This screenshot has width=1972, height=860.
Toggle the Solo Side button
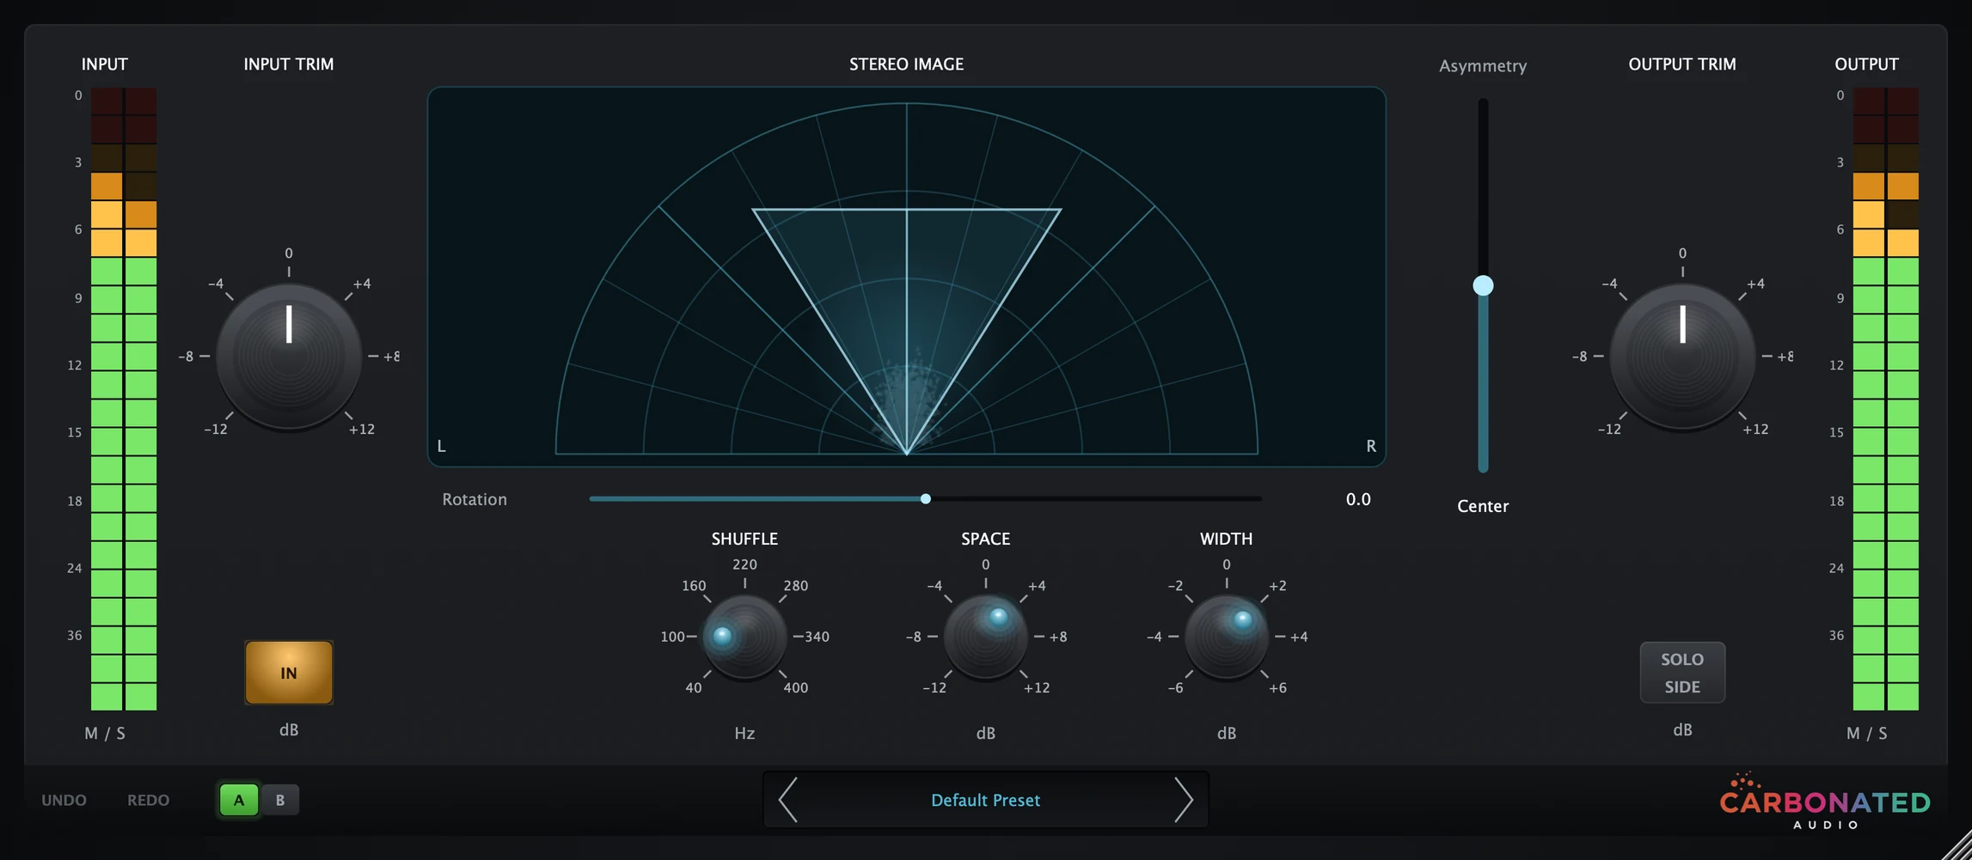tap(1682, 673)
